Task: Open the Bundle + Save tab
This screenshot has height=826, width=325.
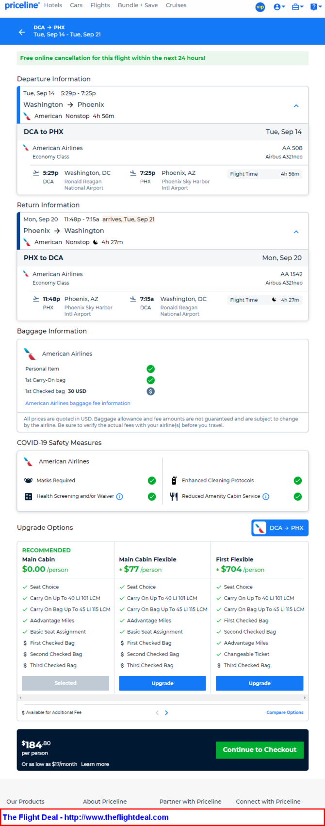Action: 138,5
